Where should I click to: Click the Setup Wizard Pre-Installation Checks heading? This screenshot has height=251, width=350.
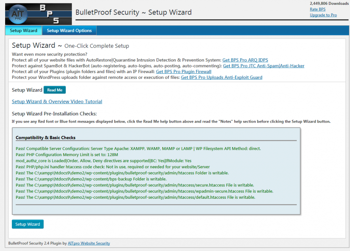[x=54, y=114]
